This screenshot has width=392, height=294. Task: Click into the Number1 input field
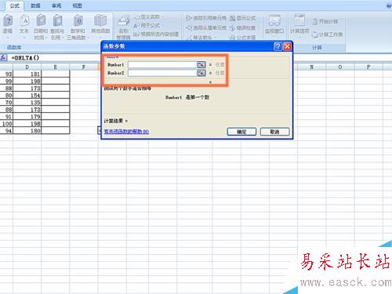(162, 64)
